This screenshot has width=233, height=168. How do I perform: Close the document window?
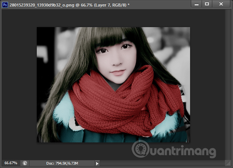pyautogui.click(x=221, y=4)
